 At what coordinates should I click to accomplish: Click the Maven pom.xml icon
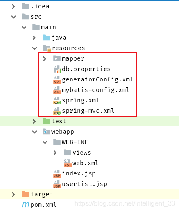pos(26,205)
